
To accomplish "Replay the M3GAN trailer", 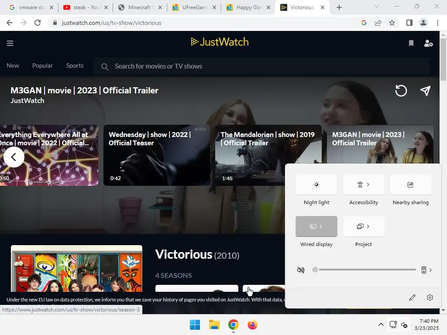I will tap(401, 91).
